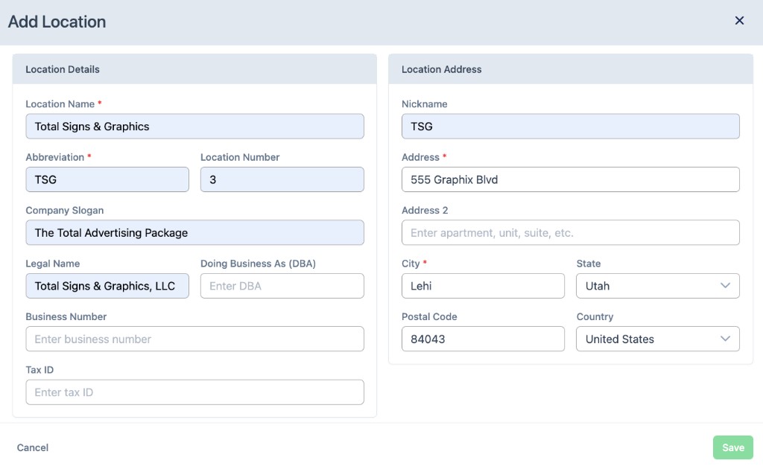Select the Location Number field

pyautogui.click(x=282, y=179)
